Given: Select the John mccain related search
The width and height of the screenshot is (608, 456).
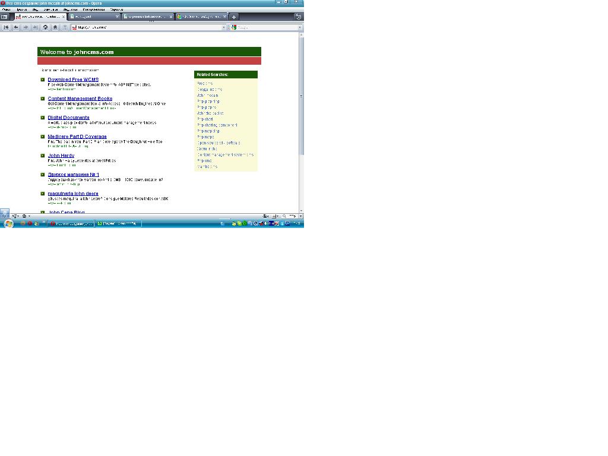Looking at the screenshot, I should (x=207, y=96).
